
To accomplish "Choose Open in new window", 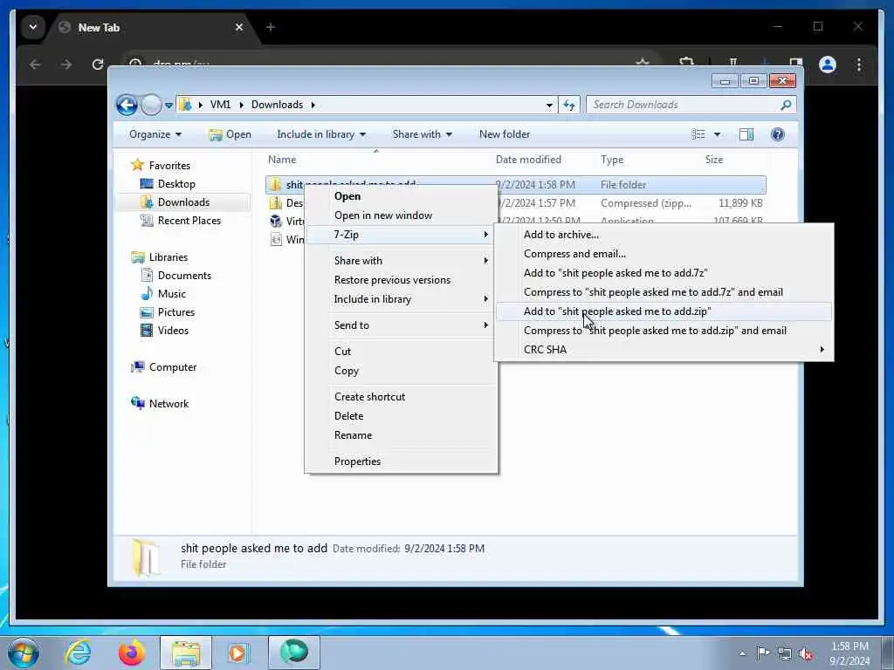I will tap(401, 215).
